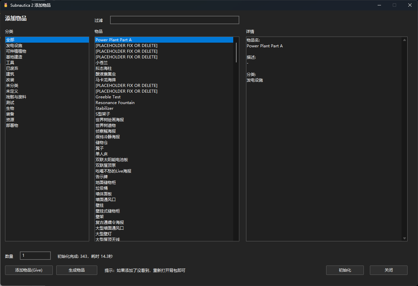Select the Stabilizer item
418x286 pixels.
[x=164, y=108]
